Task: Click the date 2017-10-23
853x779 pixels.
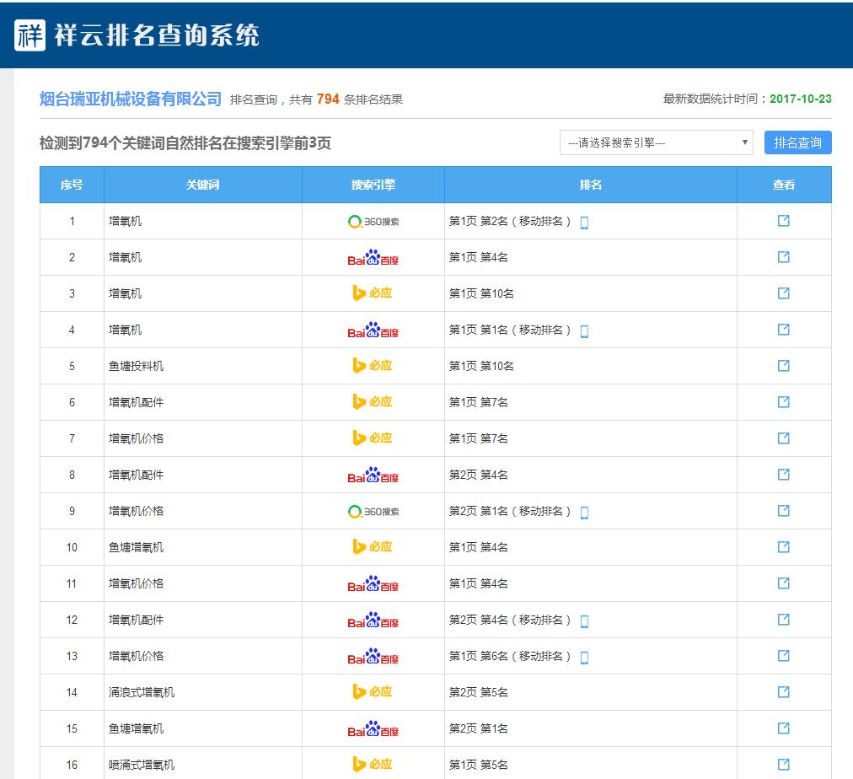Action: (x=800, y=99)
